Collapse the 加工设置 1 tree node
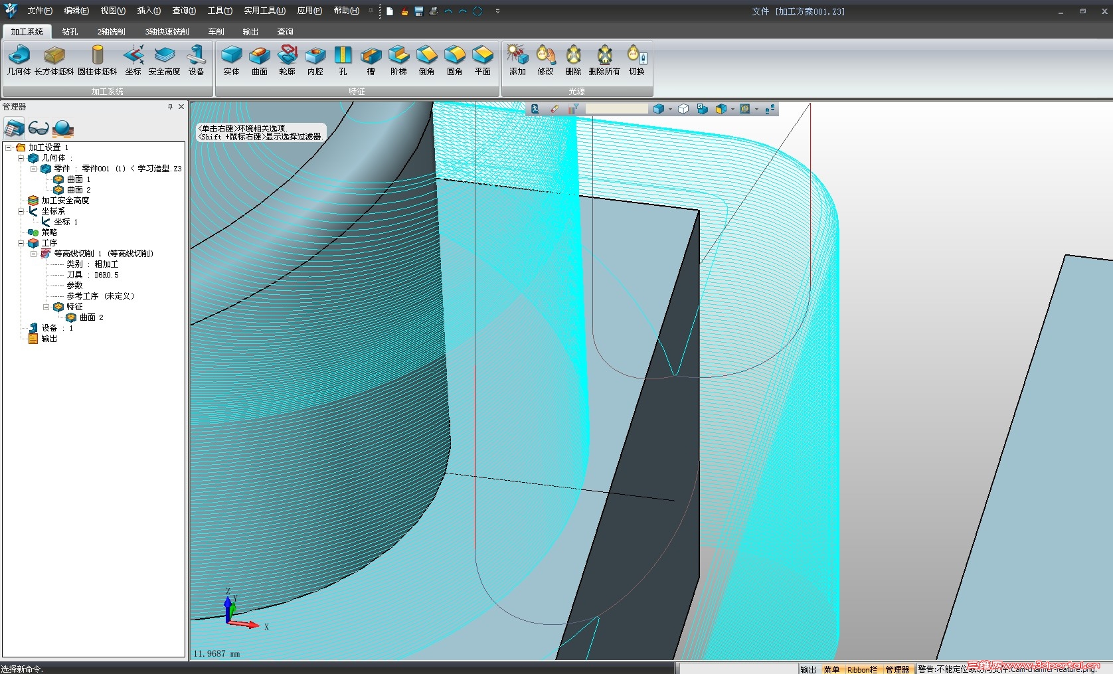 (9, 147)
